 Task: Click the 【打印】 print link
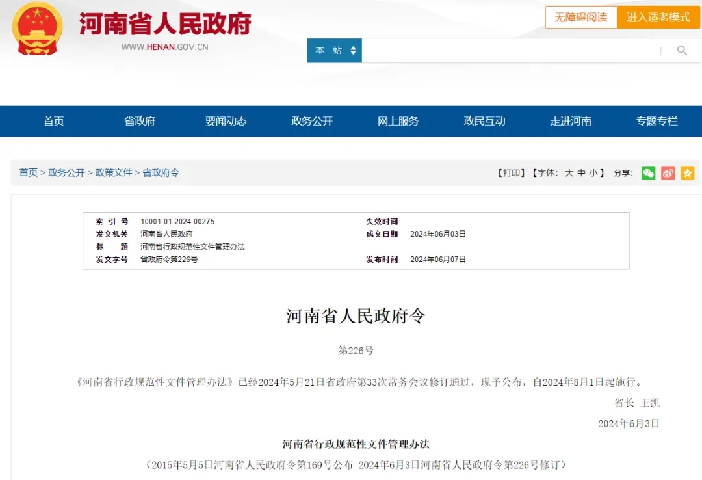coord(512,173)
